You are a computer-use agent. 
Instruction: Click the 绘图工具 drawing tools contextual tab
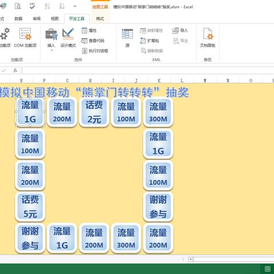coord(100,7)
